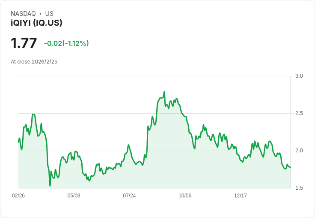Select the 05/09 x-axis date label

click(x=74, y=196)
